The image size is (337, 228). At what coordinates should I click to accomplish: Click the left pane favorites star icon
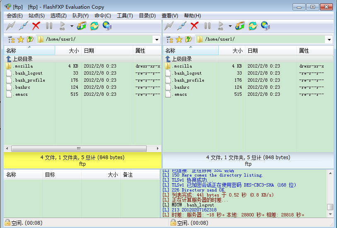pyautogui.click(x=21, y=39)
